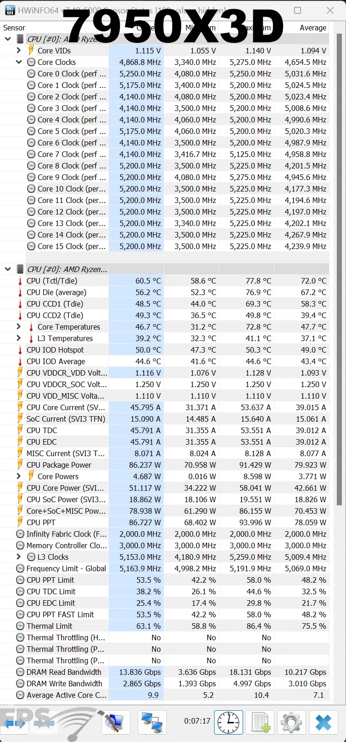
Task: Click the Average column header
Action: pos(313,28)
